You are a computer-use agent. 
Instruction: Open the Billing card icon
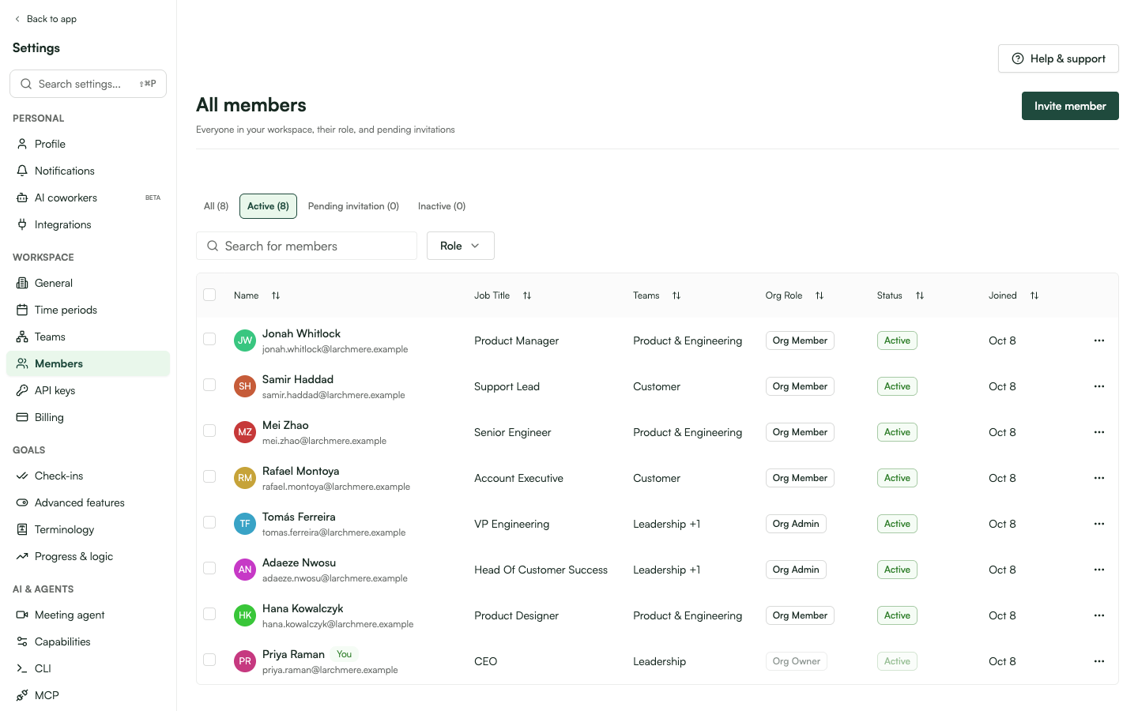[x=22, y=417]
